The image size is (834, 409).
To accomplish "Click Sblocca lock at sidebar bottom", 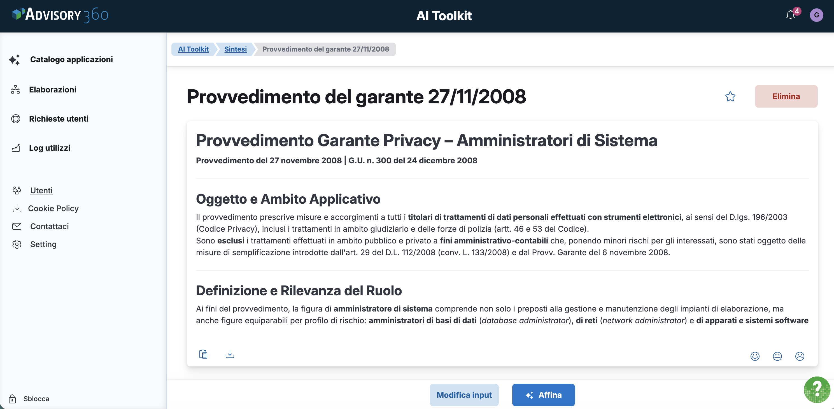I will pyautogui.click(x=36, y=399).
